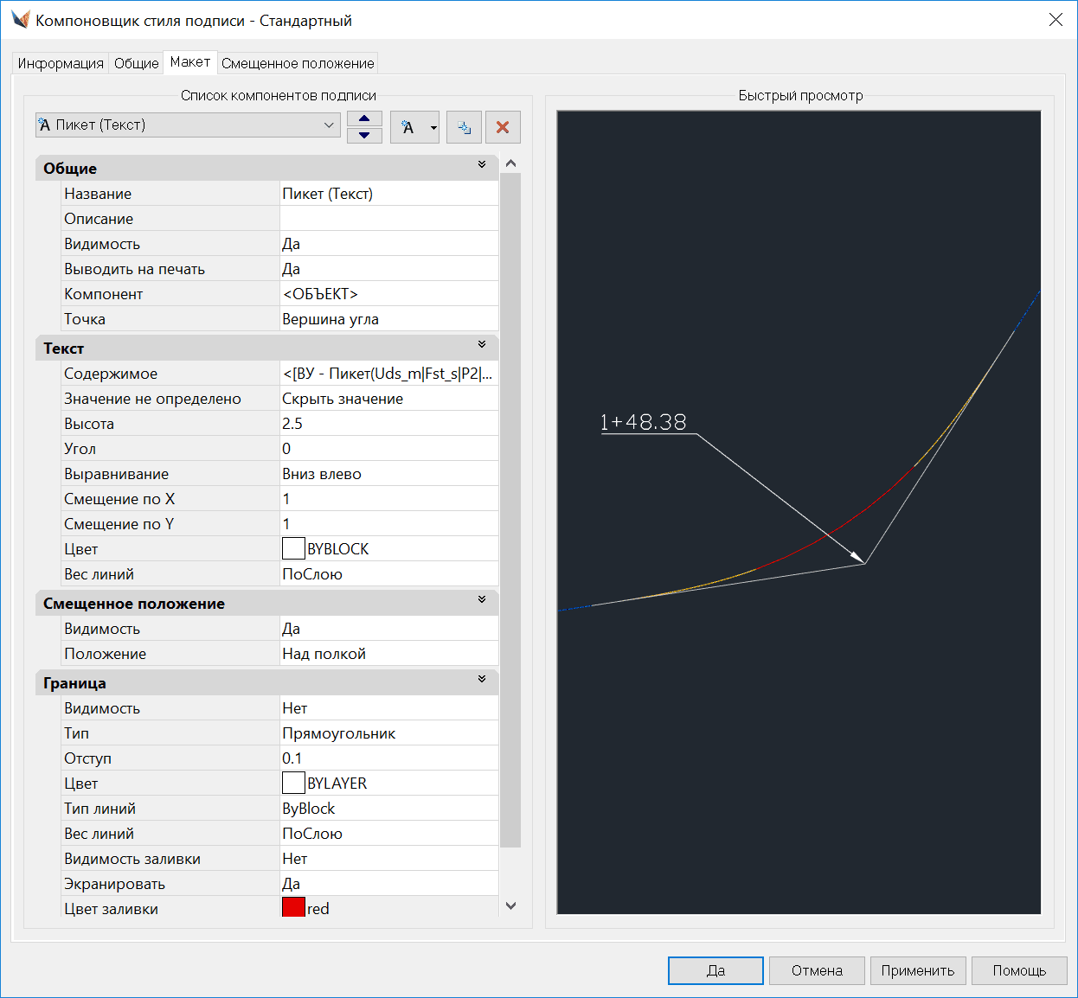
Task: Click the add text component icon
Action: tap(407, 127)
